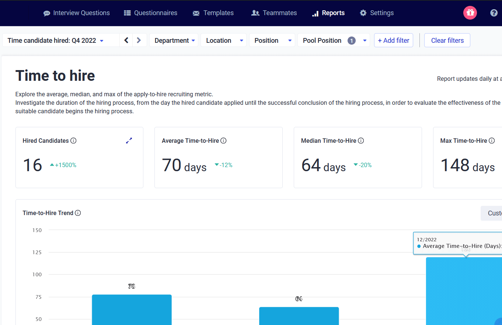Click the chart bar labeled 78
502x325 pixels.
click(x=132, y=309)
